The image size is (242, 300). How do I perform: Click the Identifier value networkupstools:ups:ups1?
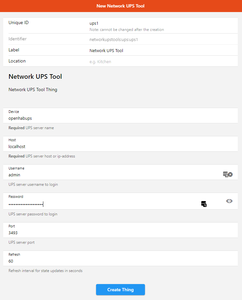pos(111,40)
